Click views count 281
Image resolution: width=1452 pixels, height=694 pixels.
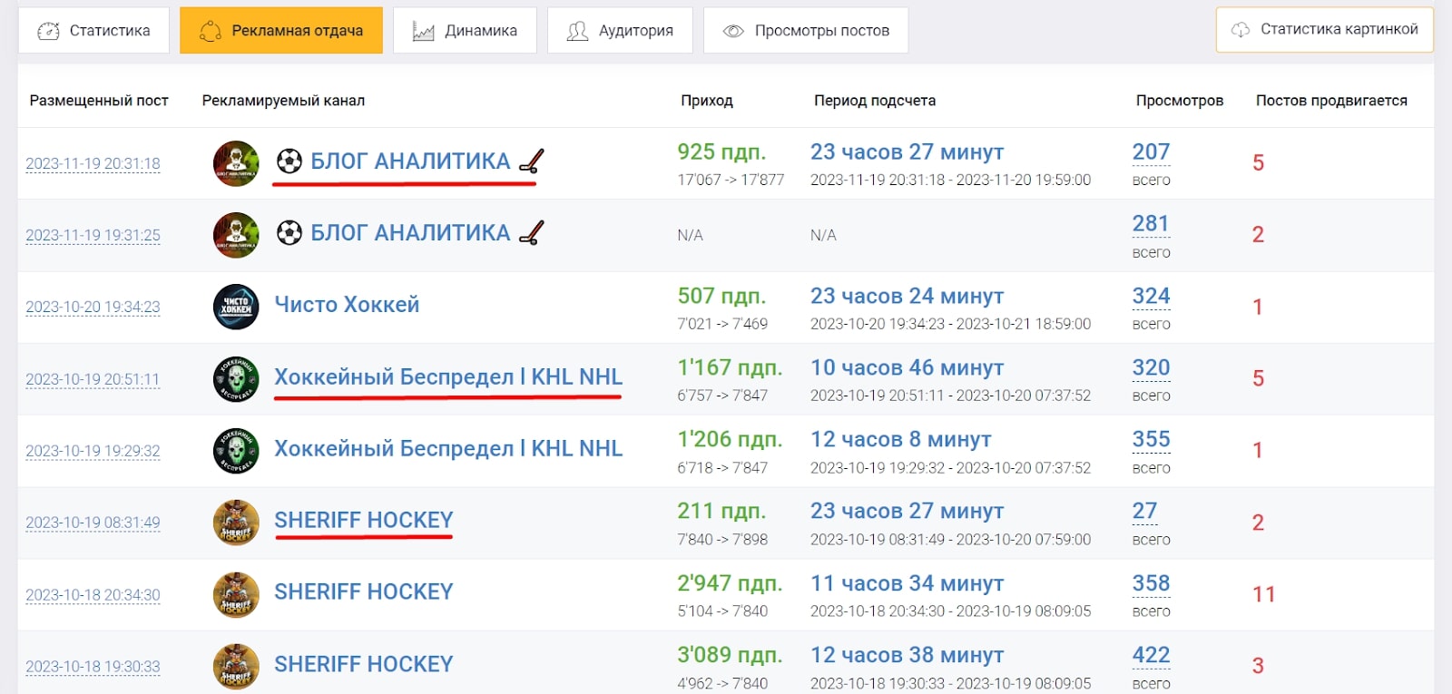click(x=1151, y=223)
